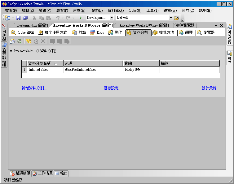Click the Save All icon

[x=25, y=18]
